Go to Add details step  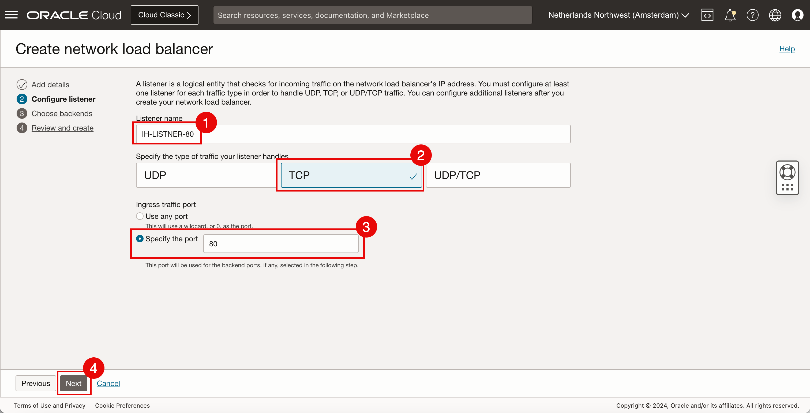click(x=50, y=85)
